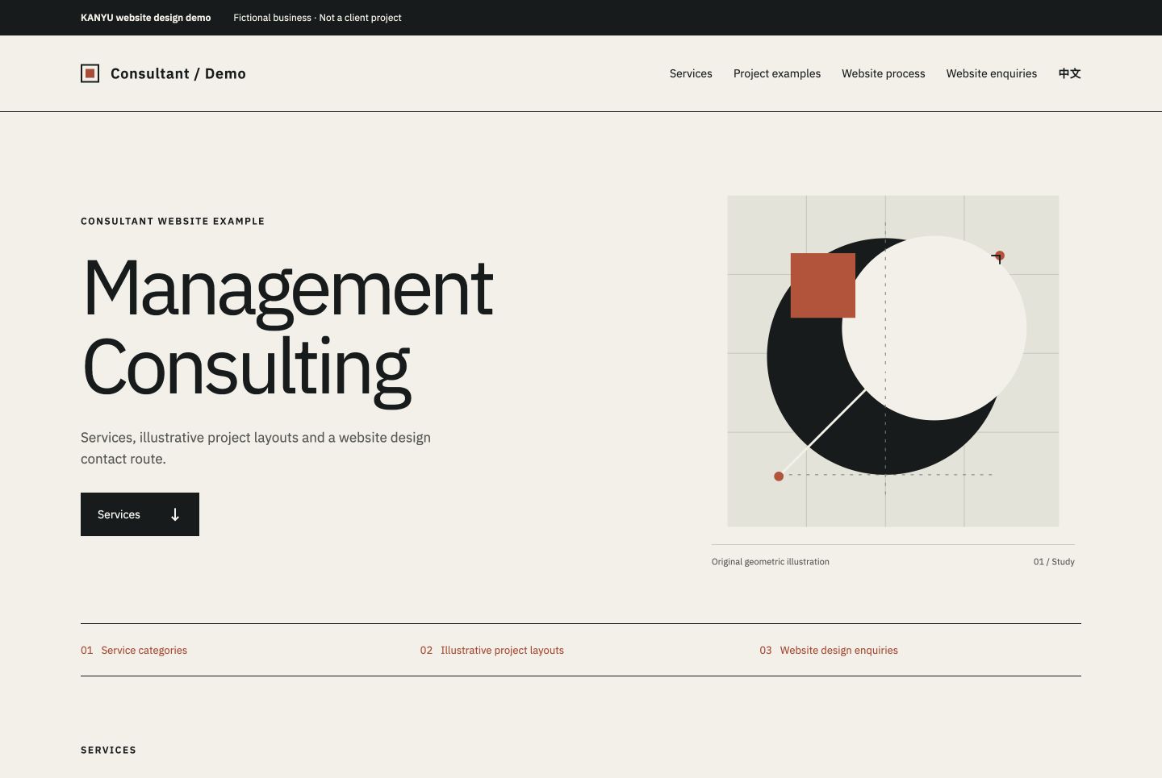Click the SERVICES section heading
The width and height of the screenshot is (1162, 778).
pyautogui.click(x=108, y=750)
